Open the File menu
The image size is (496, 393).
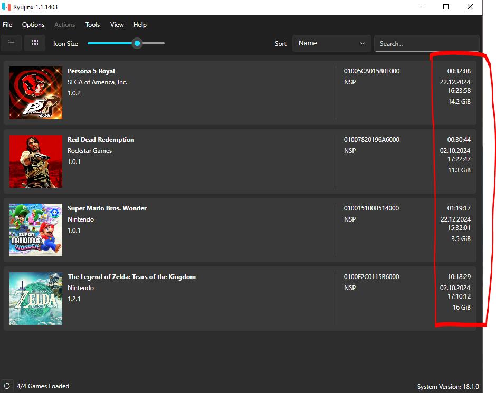[7, 25]
